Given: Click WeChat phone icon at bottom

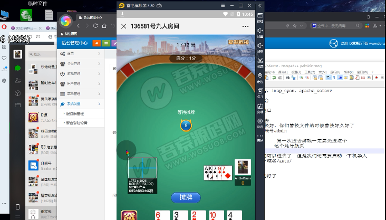Looking at the screenshot, I should (18, 207).
